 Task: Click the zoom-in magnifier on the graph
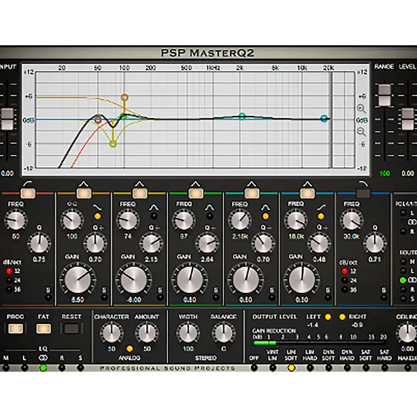[361, 108]
